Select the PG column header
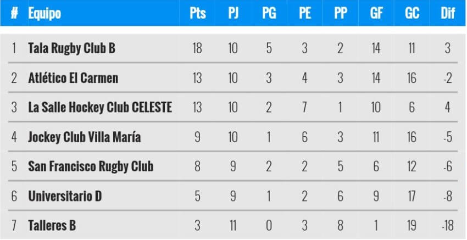 (269, 13)
